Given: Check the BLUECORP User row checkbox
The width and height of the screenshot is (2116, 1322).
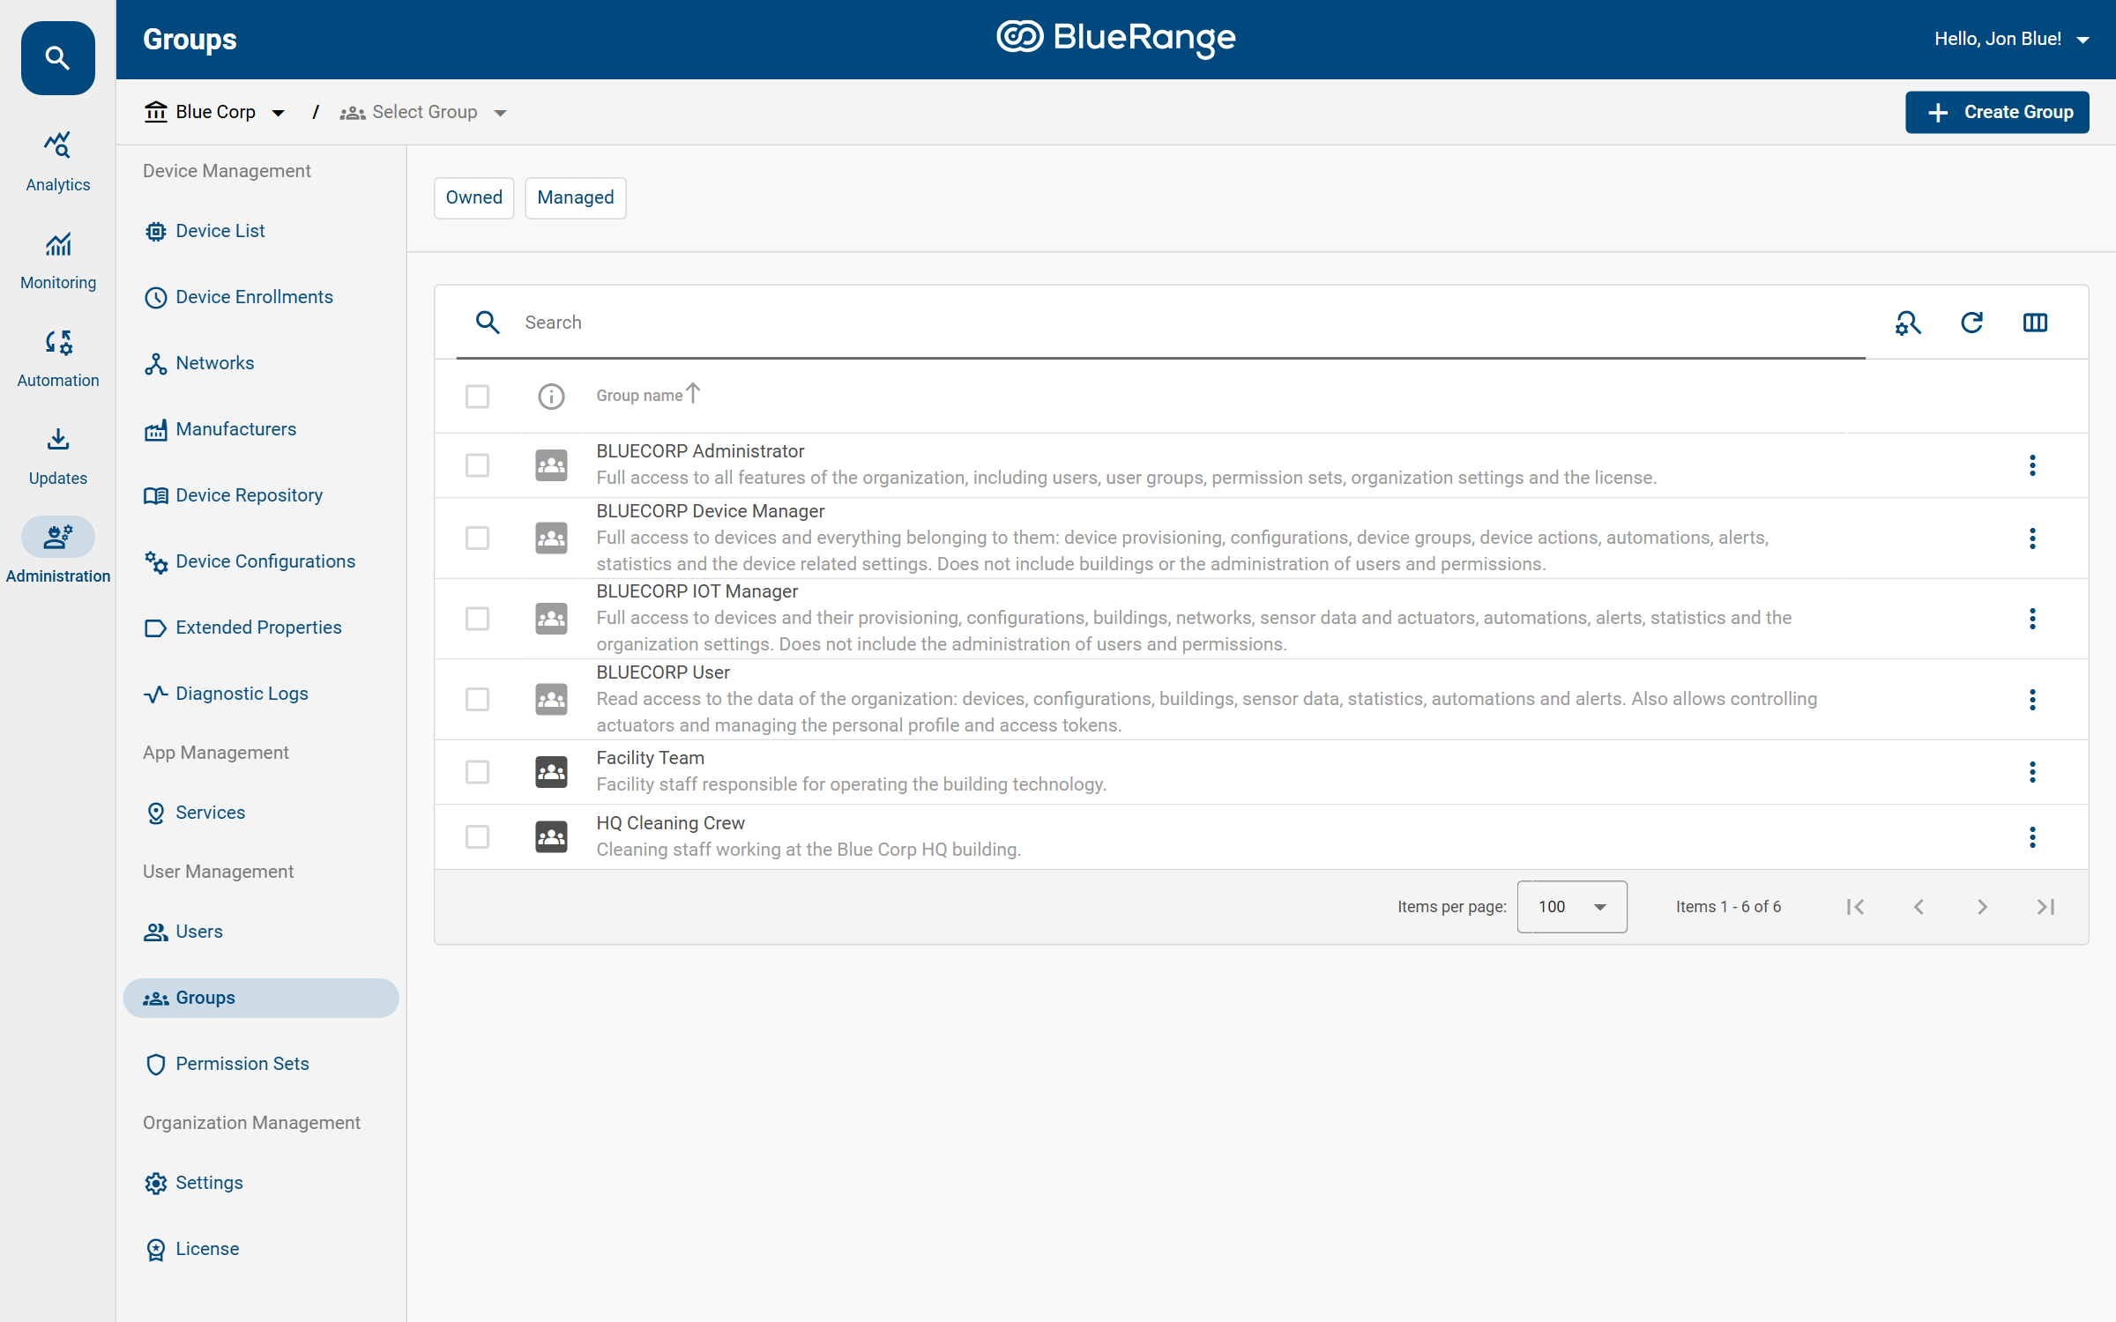Looking at the screenshot, I should pyautogui.click(x=477, y=700).
